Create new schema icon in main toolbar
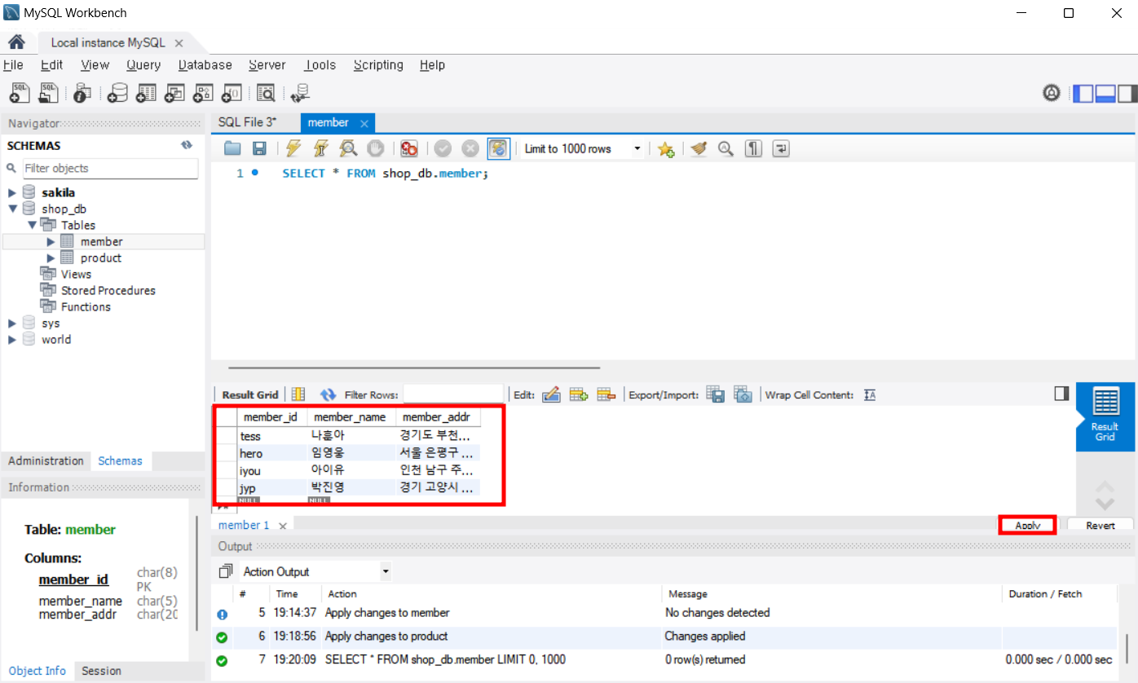The image size is (1138, 683). point(118,93)
